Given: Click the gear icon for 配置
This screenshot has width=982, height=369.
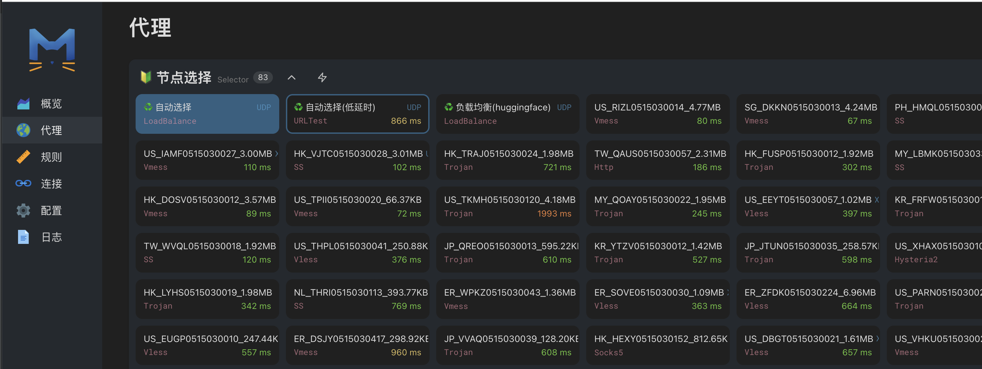Looking at the screenshot, I should coord(23,211).
